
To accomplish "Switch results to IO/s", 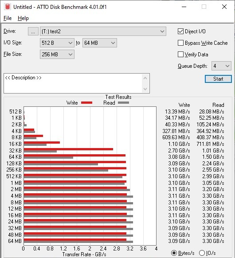I will (202, 253).
